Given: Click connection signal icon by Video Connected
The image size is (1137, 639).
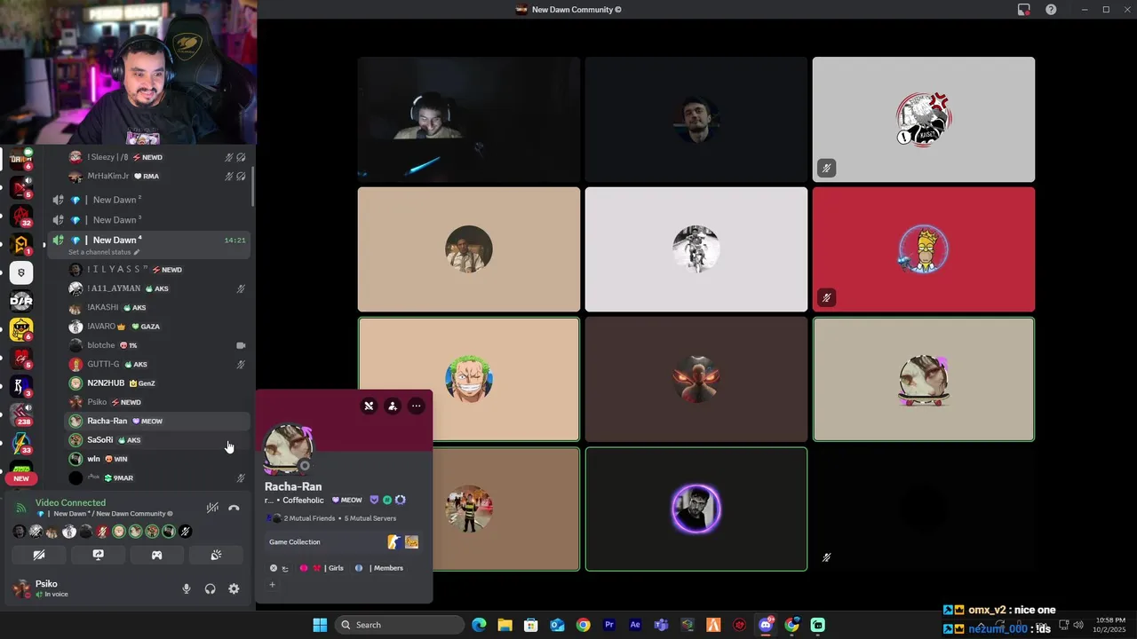Looking at the screenshot, I should coord(20,508).
